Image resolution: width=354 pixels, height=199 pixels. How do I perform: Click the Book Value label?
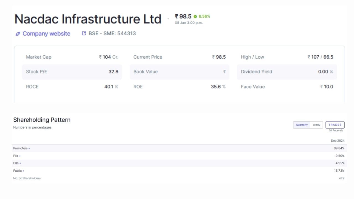145,72
